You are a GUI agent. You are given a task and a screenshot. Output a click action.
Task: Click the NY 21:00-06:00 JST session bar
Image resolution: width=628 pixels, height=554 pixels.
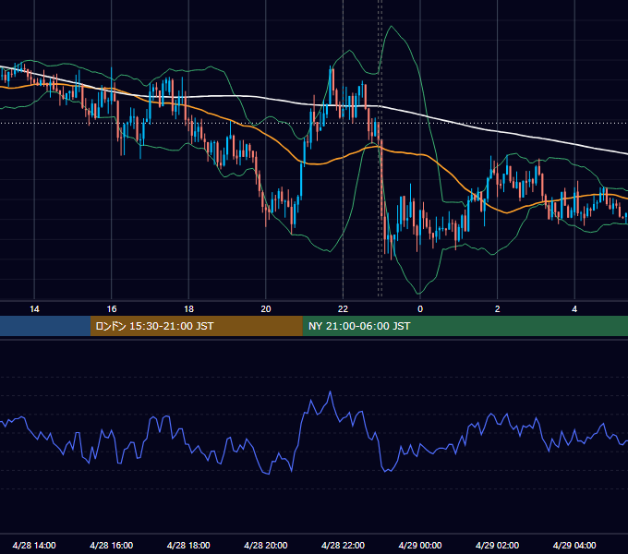coord(465,326)
